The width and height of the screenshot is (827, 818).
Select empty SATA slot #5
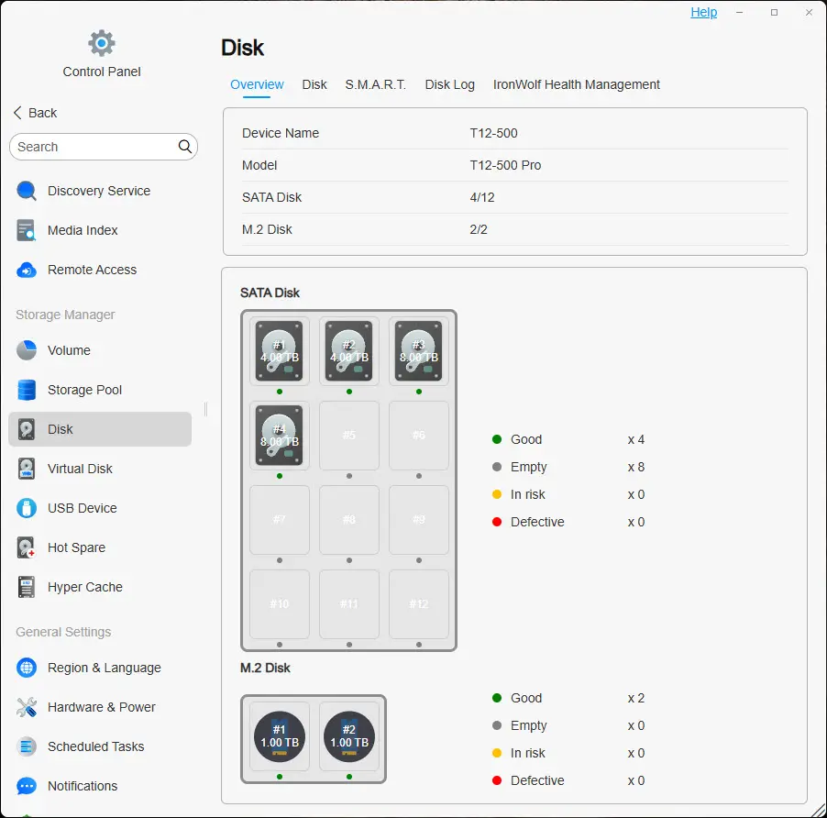349,436
